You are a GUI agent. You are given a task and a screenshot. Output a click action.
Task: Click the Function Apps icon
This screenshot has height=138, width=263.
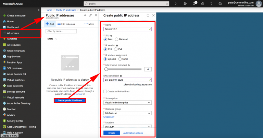4,62
